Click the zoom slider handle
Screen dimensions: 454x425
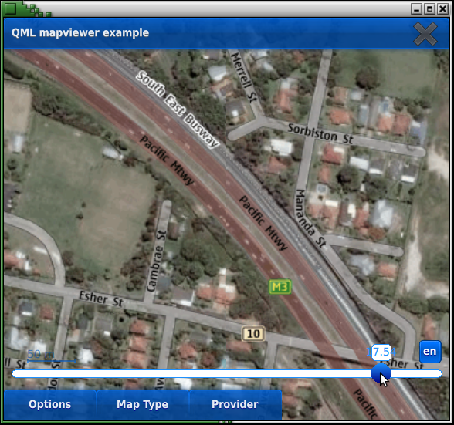381,373
